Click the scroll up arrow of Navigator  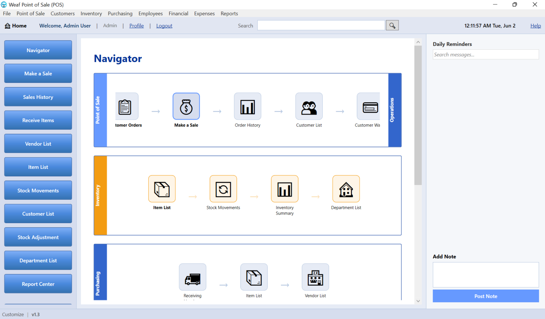point(418,42)
